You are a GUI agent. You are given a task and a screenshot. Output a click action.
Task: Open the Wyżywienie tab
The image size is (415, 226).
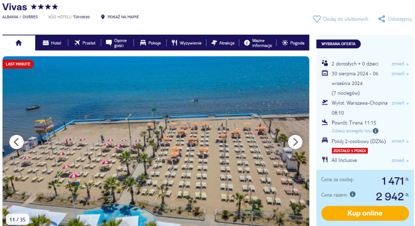[186, 43]
